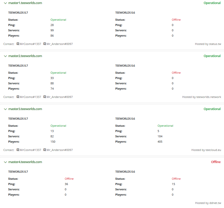Collapse the master3.teeworlds.com section chevron
The width and height of the screenshot is (224, 208).
point(5,109)
